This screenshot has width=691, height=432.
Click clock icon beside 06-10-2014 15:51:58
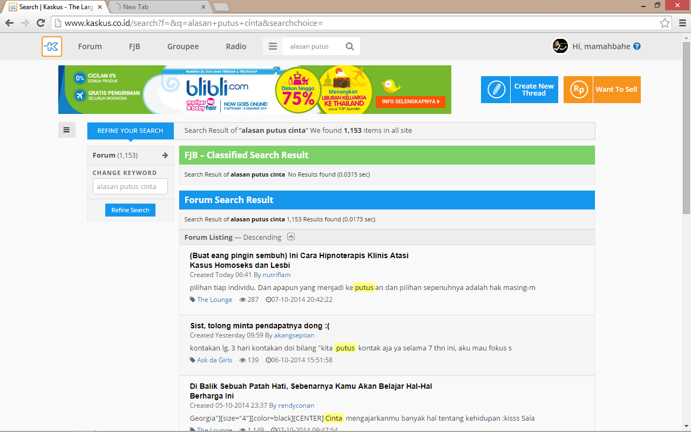(268, 360)
